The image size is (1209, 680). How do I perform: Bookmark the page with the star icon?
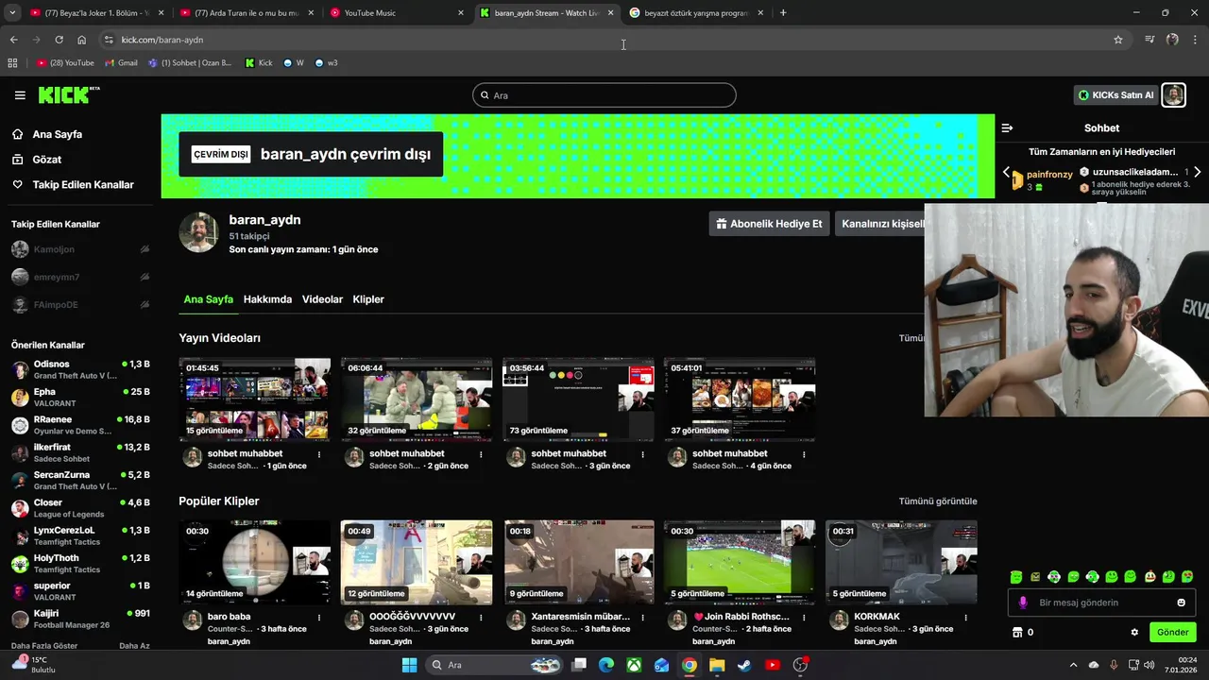(1118, 40)
